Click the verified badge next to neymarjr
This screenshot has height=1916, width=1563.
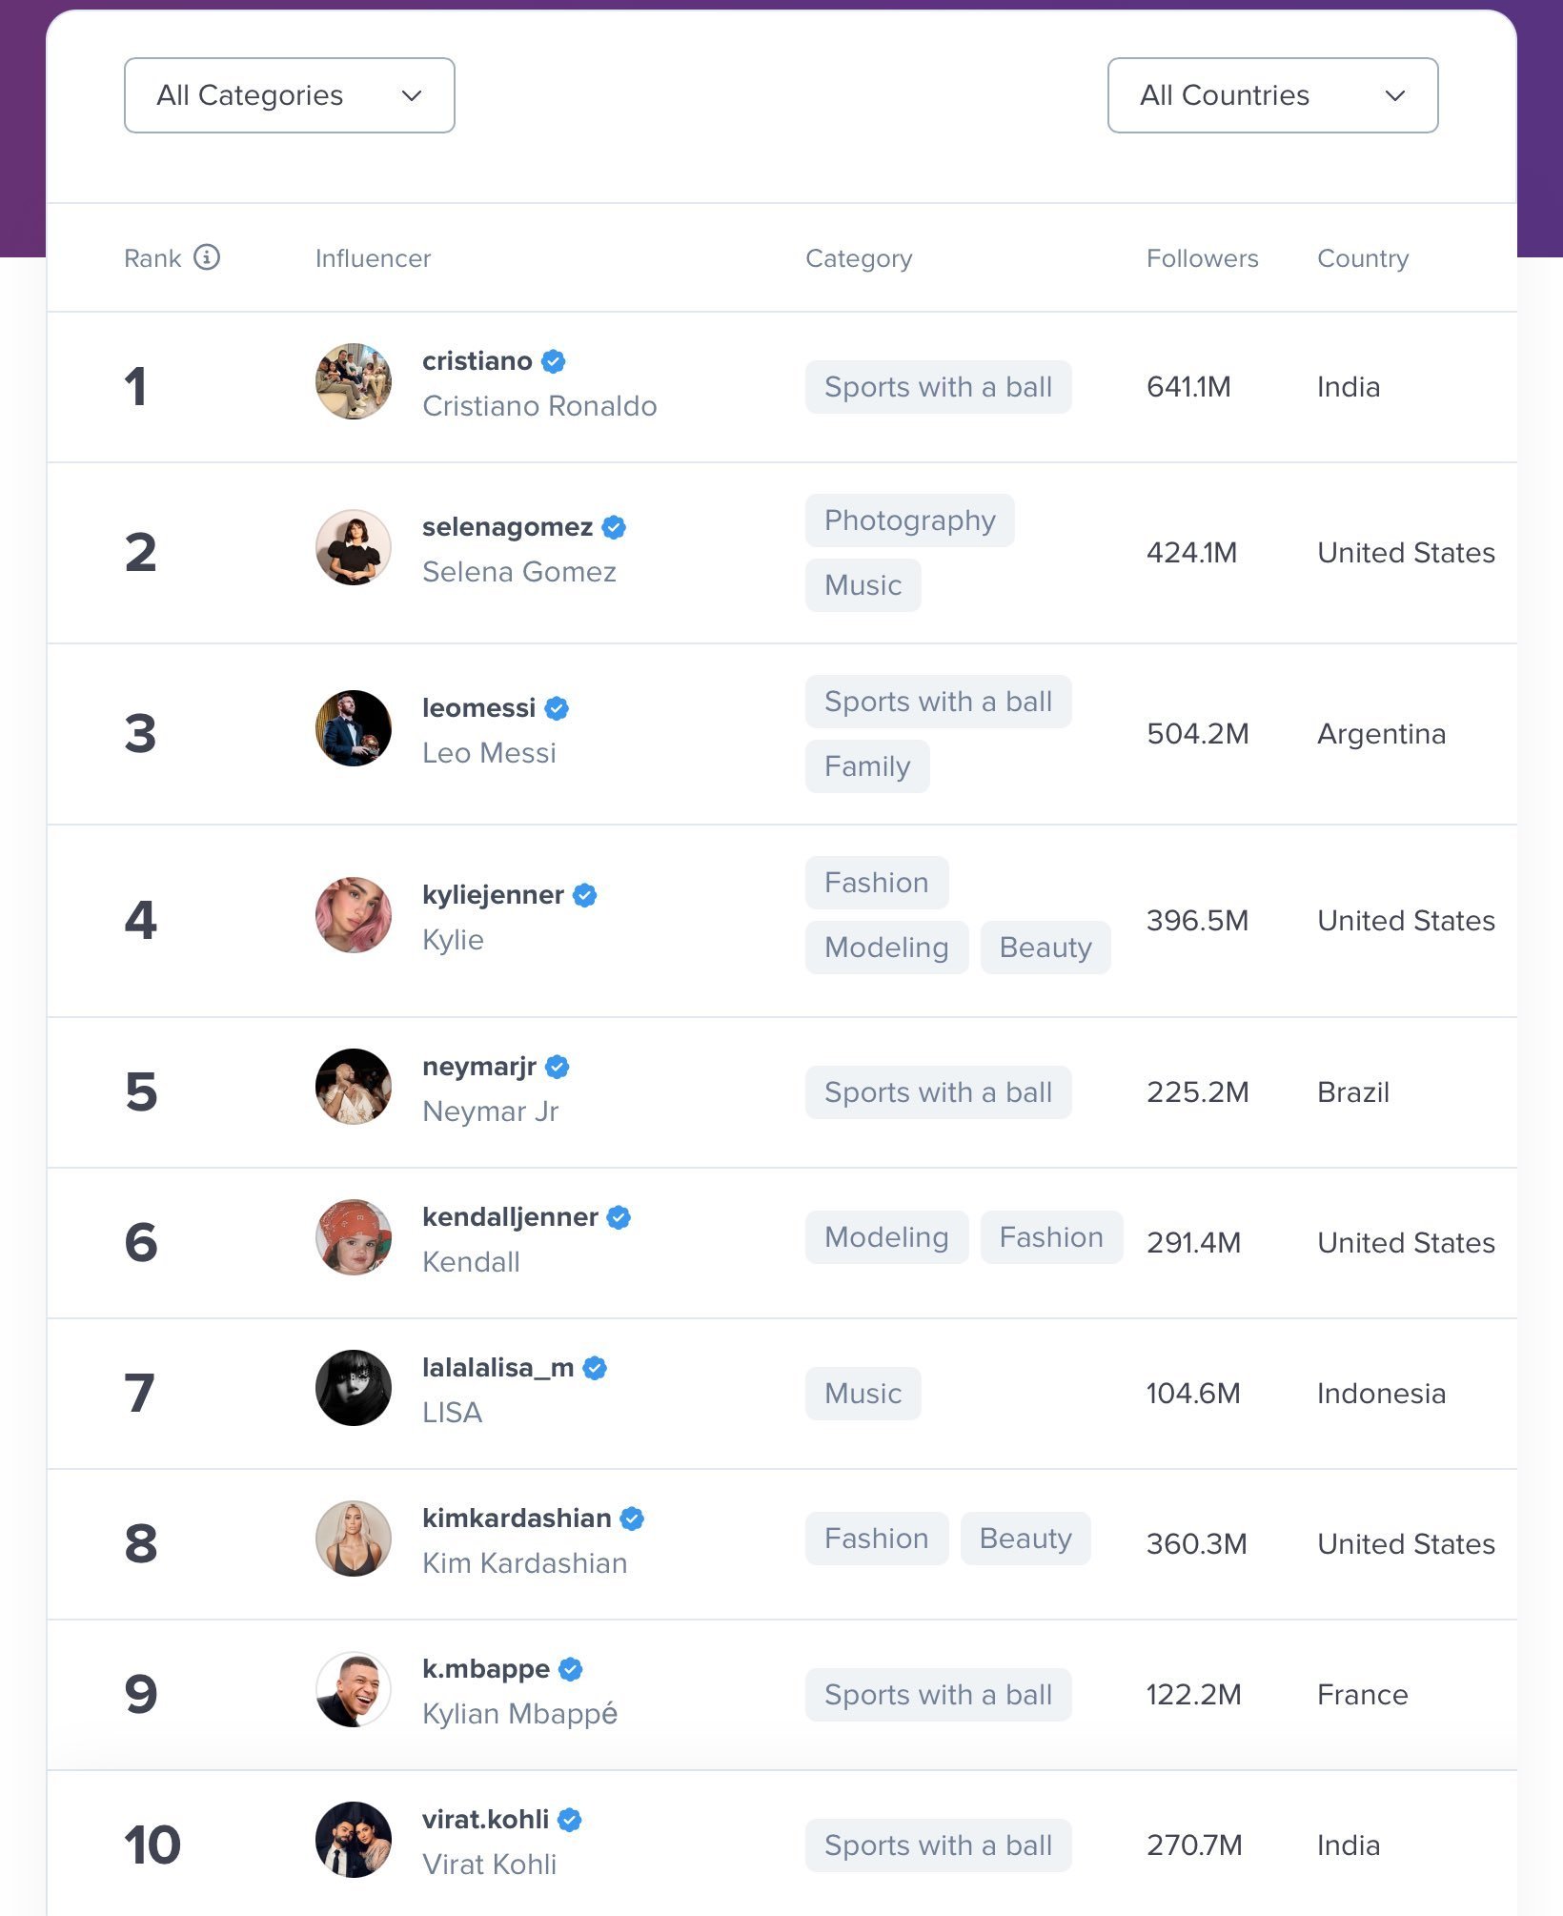point(558,1067)
